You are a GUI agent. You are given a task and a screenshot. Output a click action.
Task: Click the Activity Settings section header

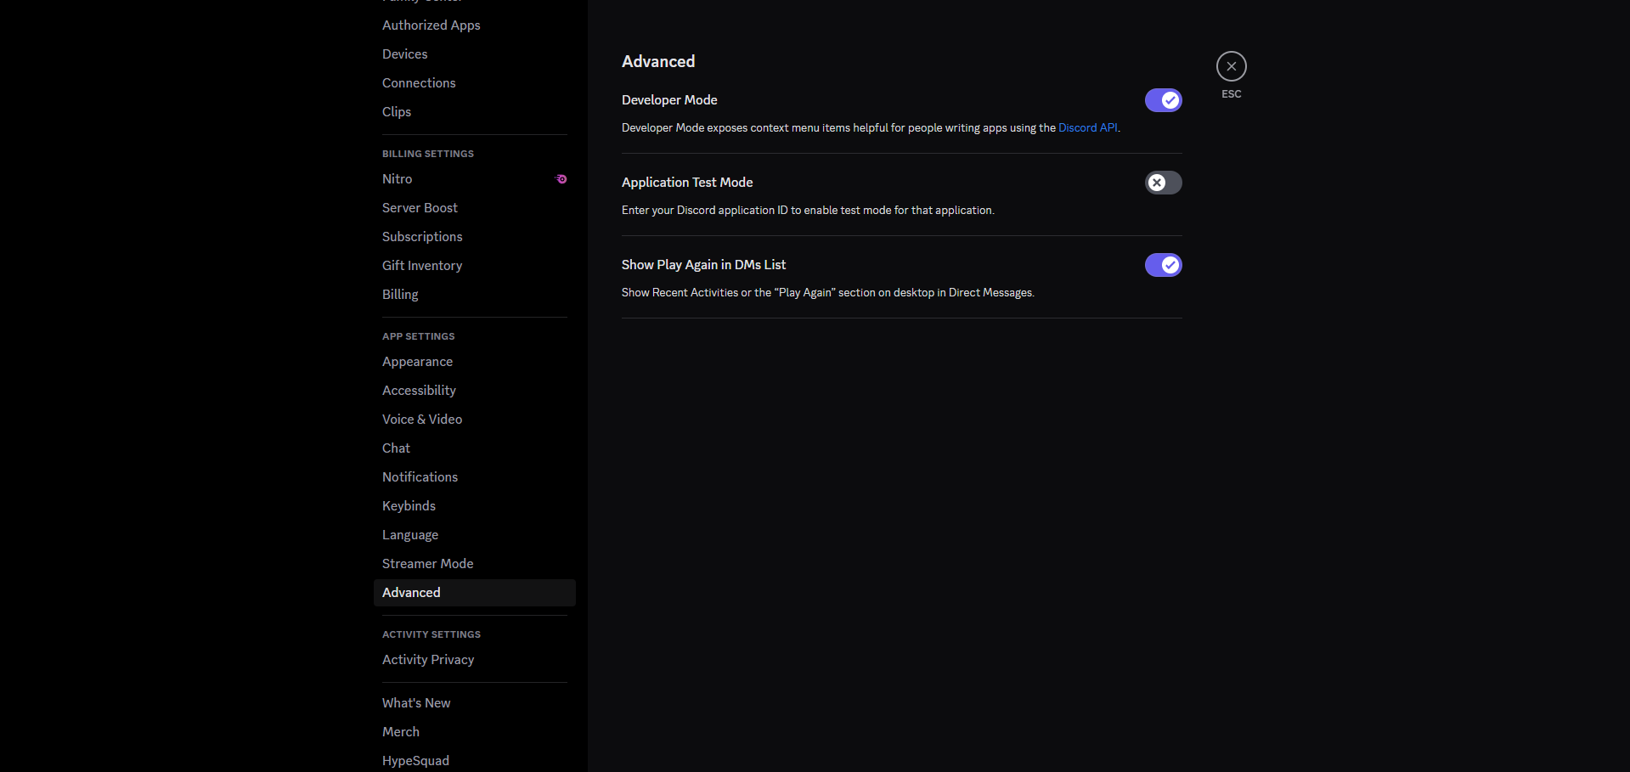click(x=431, y=634)
